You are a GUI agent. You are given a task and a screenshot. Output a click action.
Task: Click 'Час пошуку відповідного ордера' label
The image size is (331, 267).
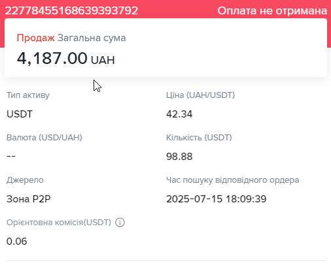232,180
